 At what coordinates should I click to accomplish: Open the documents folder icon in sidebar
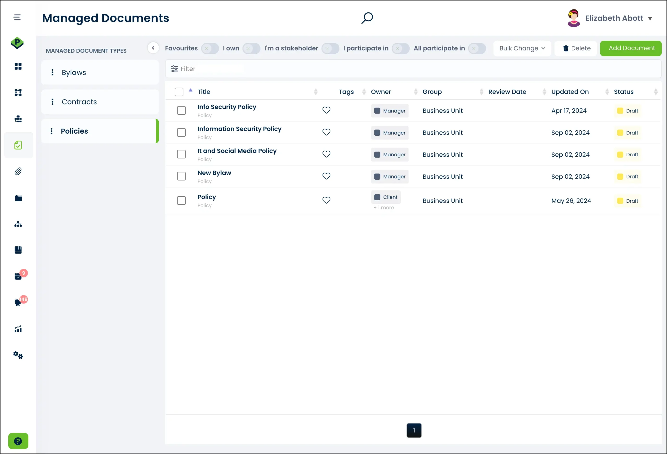[x=18, y=198]
